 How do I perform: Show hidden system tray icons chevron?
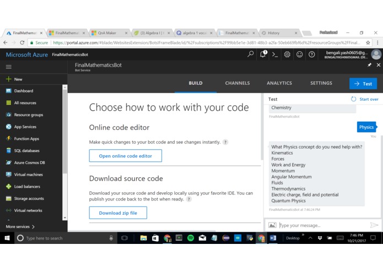pyautogui.click(x=310, y=238)
